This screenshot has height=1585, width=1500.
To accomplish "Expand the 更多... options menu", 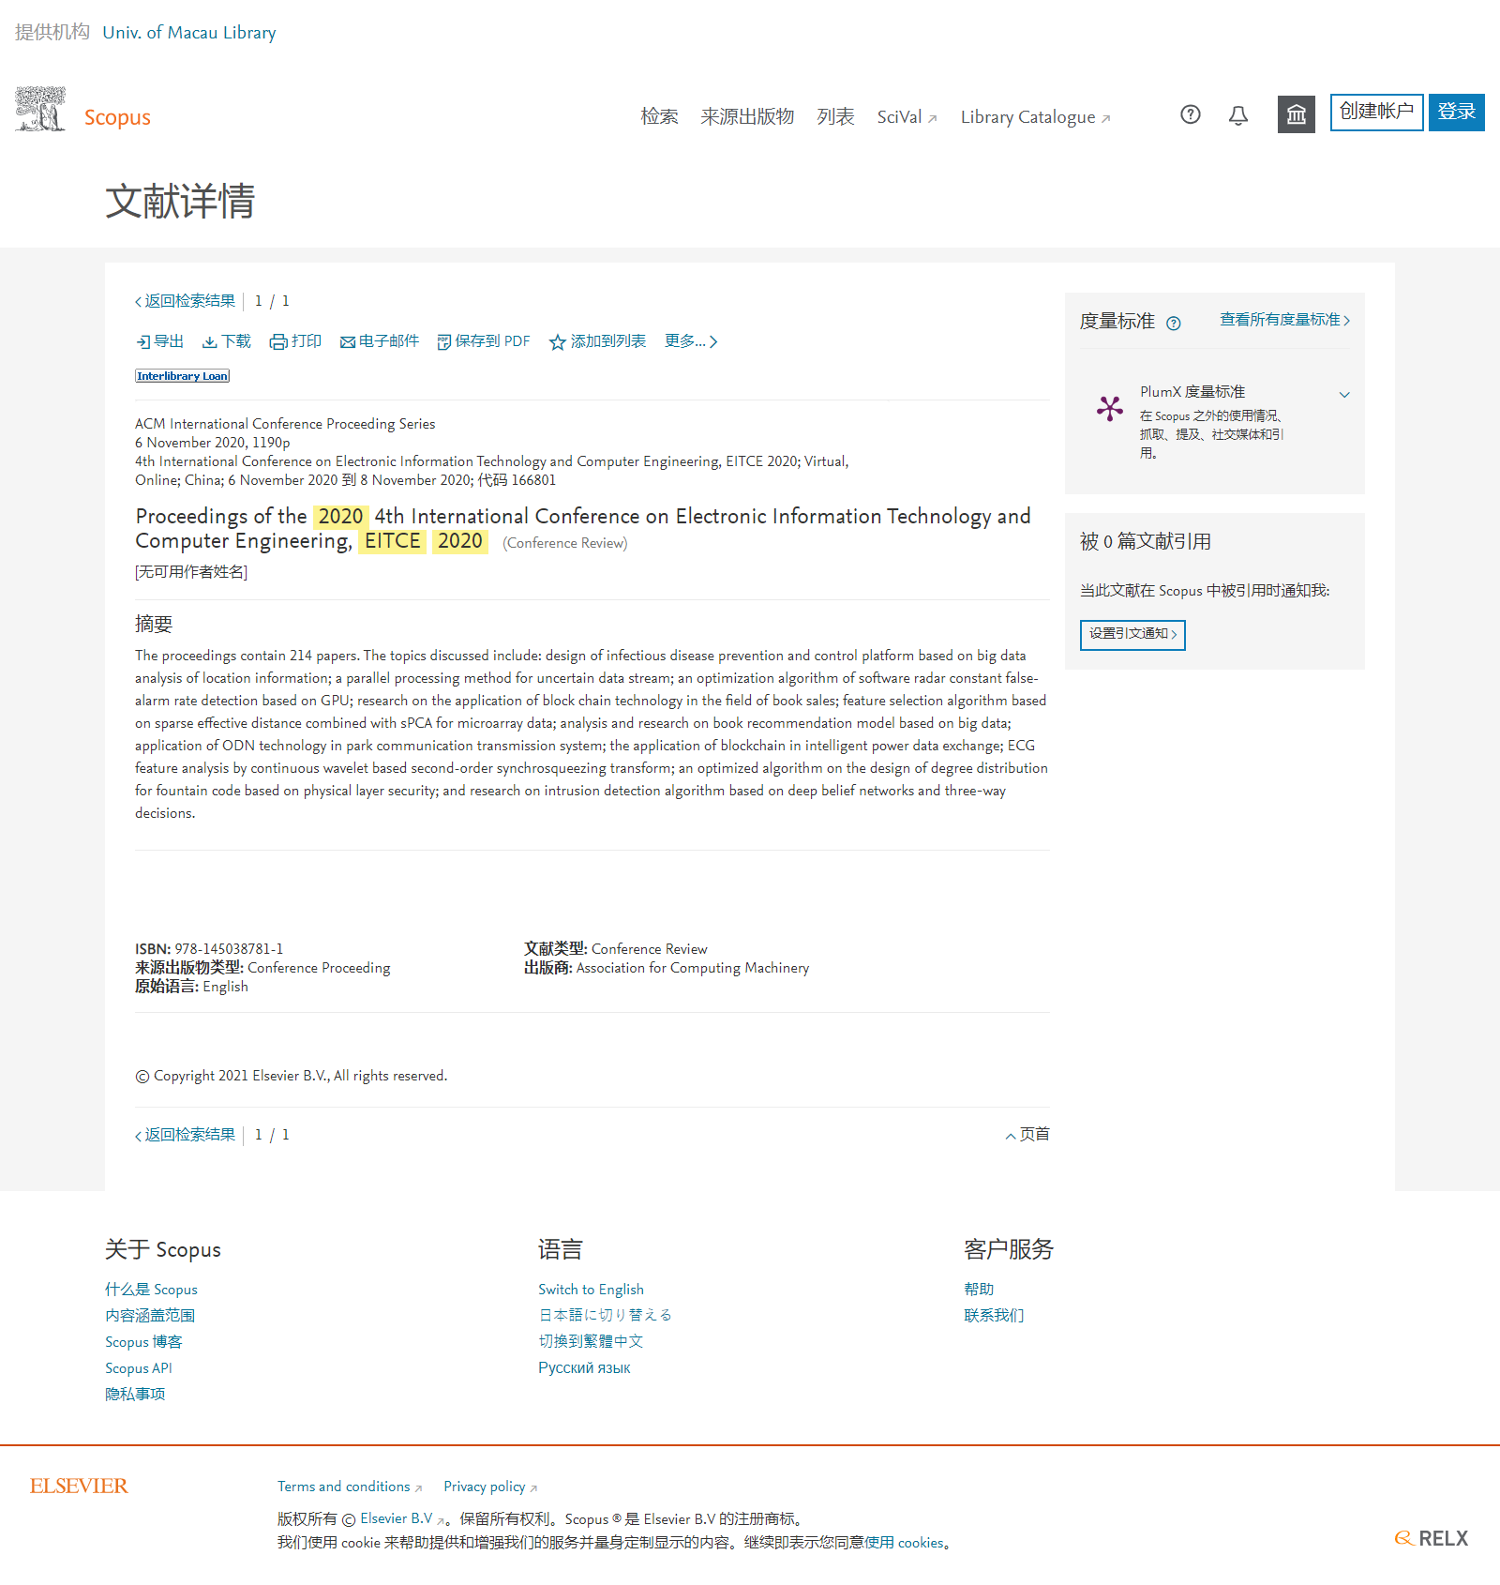I will pos(691,341).
